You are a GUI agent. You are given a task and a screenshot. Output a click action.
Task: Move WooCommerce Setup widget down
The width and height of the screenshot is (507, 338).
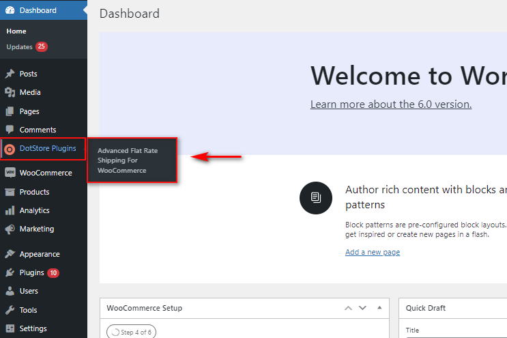coord(363,308)
